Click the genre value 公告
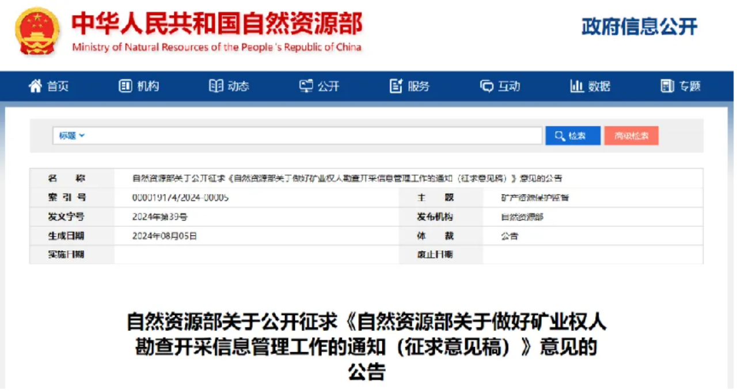Screen dimensions: 737x392 pyautogui.click(x=510, y=236)
